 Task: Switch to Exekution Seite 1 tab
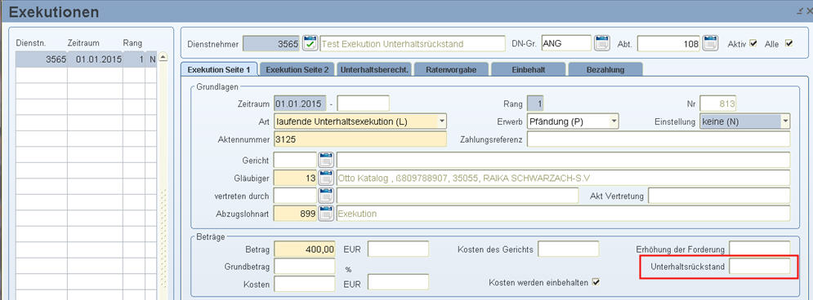219,69
